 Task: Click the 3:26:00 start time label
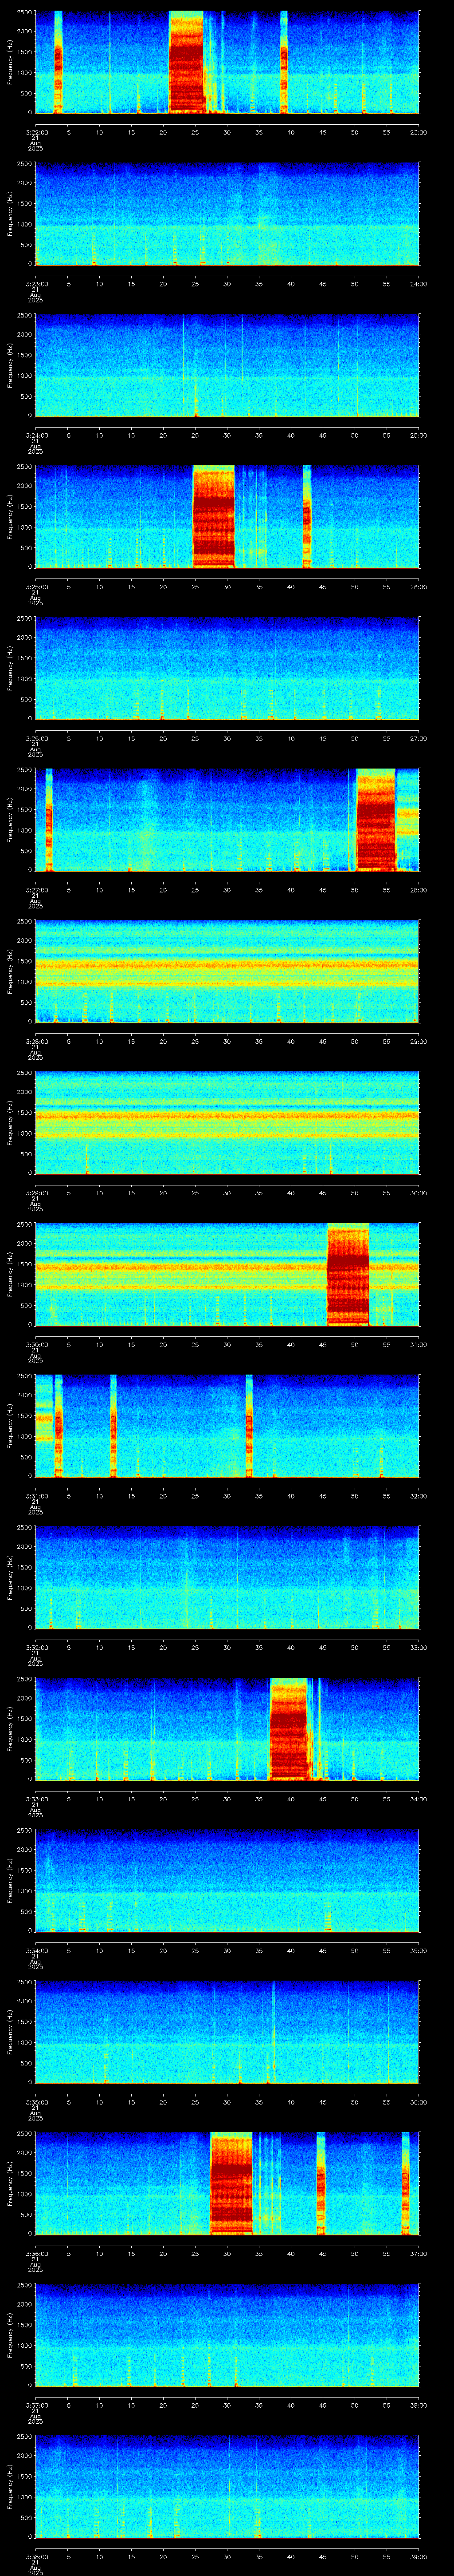36,739
